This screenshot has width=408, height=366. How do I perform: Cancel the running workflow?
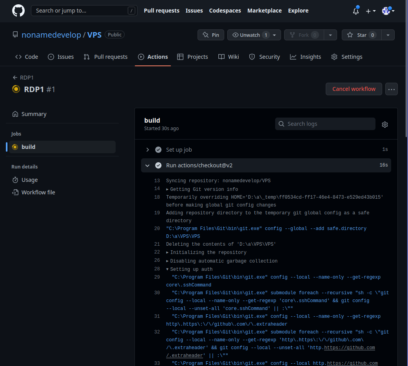(354, 89)
